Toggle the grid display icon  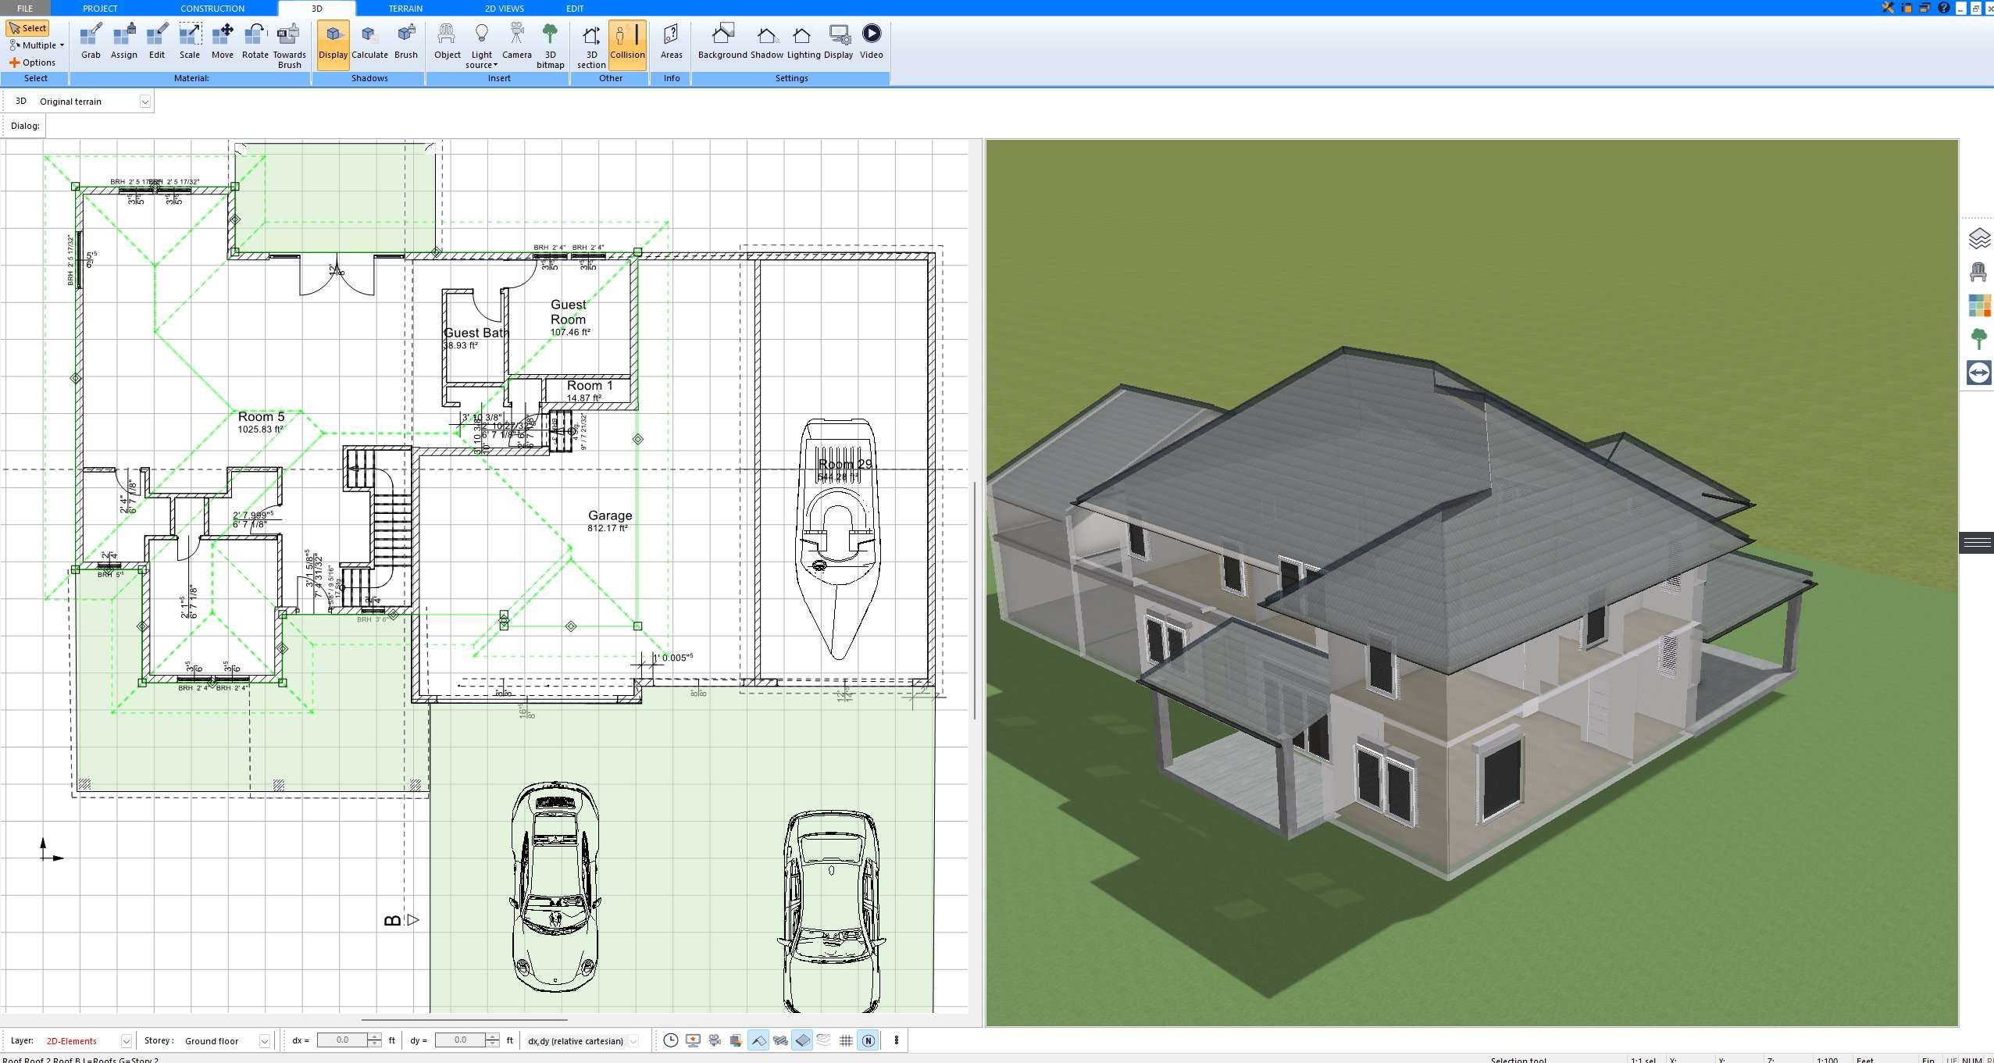(x=846, y=1040)
